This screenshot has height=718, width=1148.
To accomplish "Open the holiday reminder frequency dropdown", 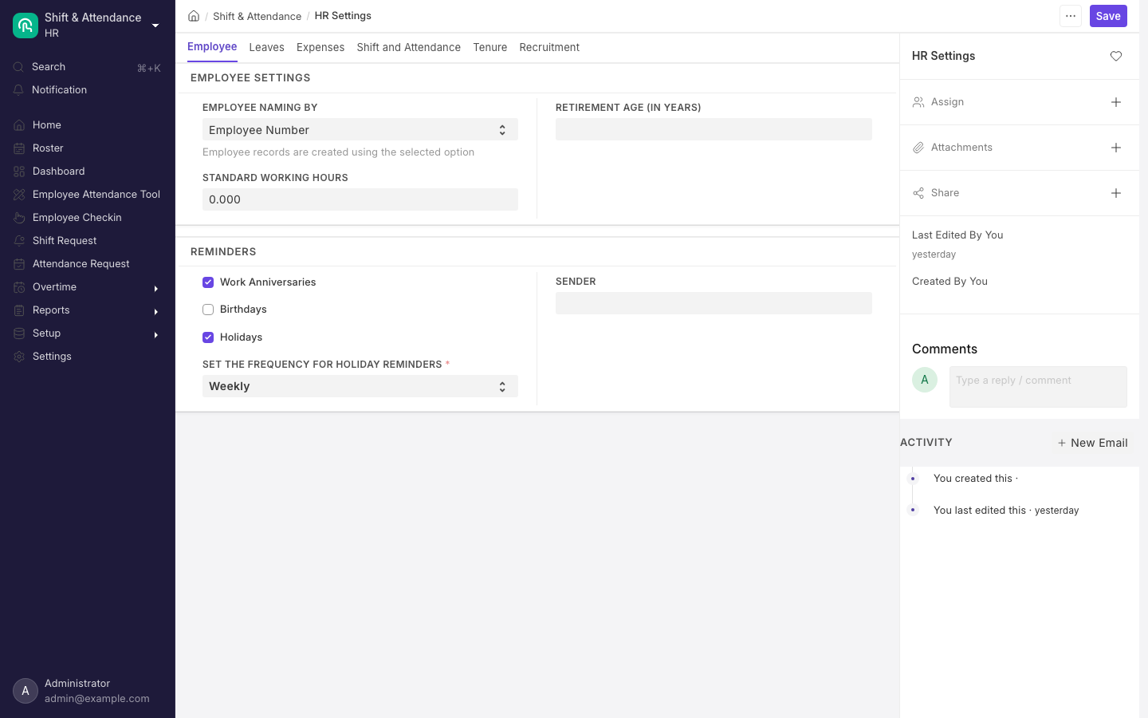I will click(x=360, y=386).
